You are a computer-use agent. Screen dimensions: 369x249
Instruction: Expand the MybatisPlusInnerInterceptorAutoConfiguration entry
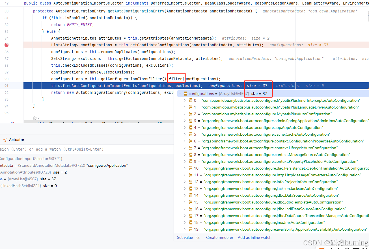[185, 100]
